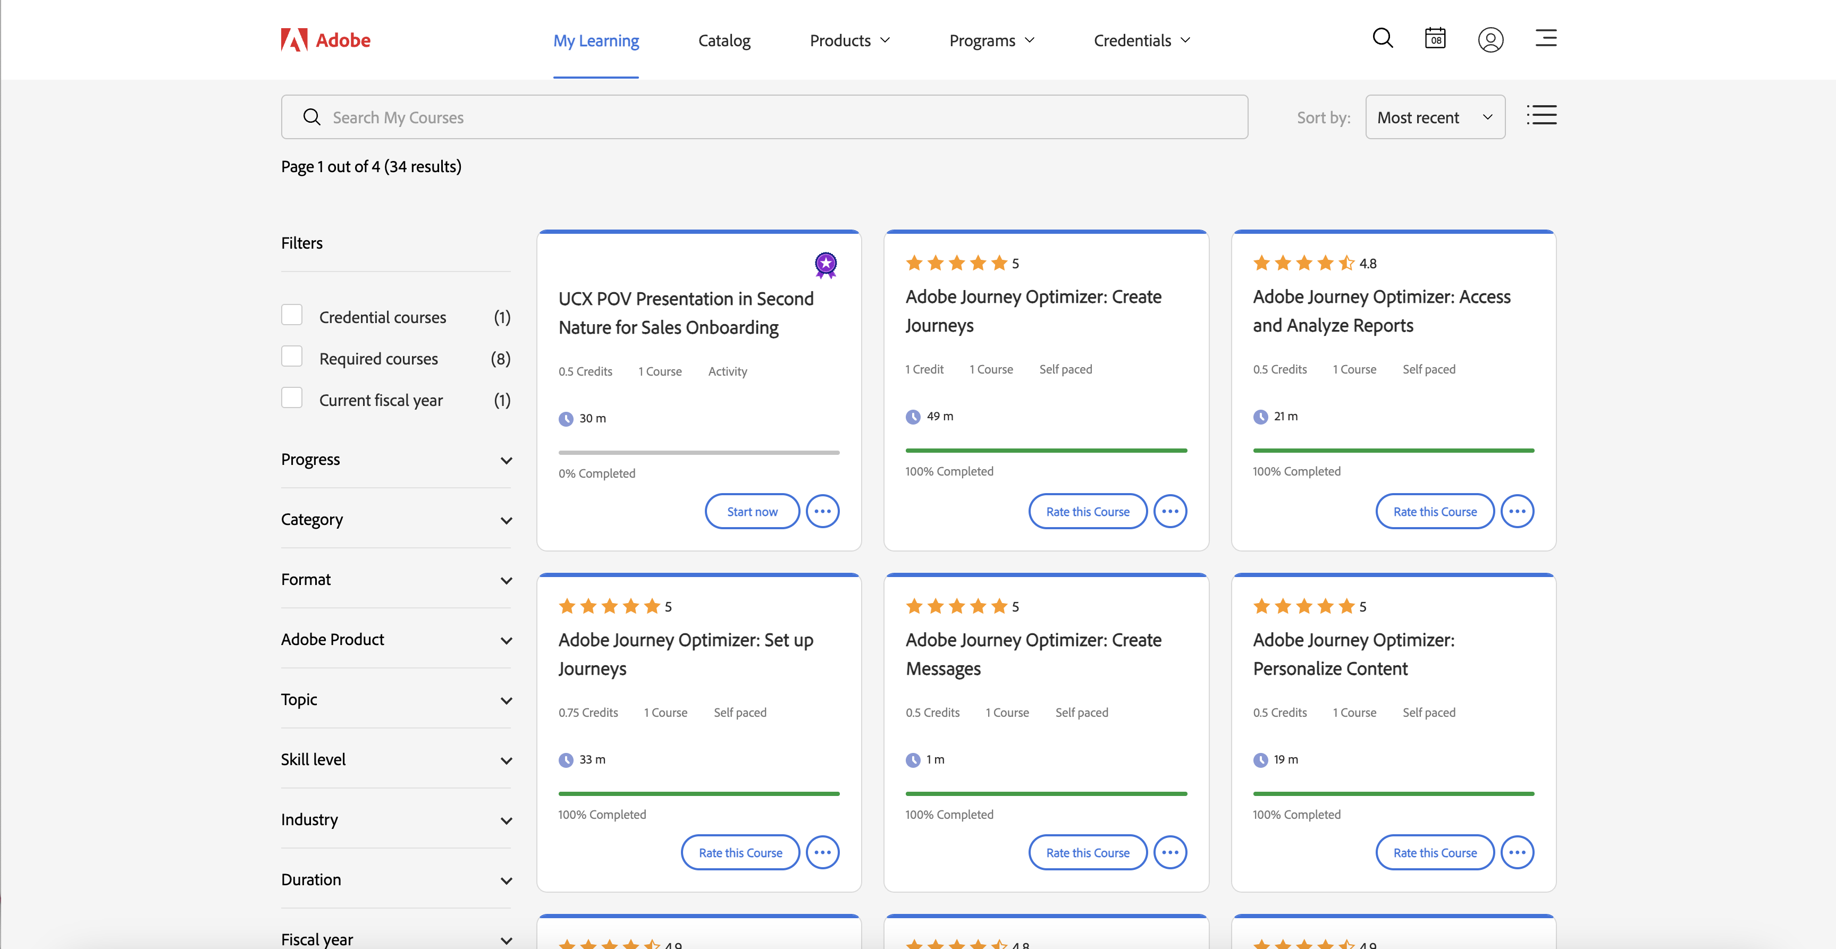
Task: Check the Required courses filter
Action: click(291, 356)
